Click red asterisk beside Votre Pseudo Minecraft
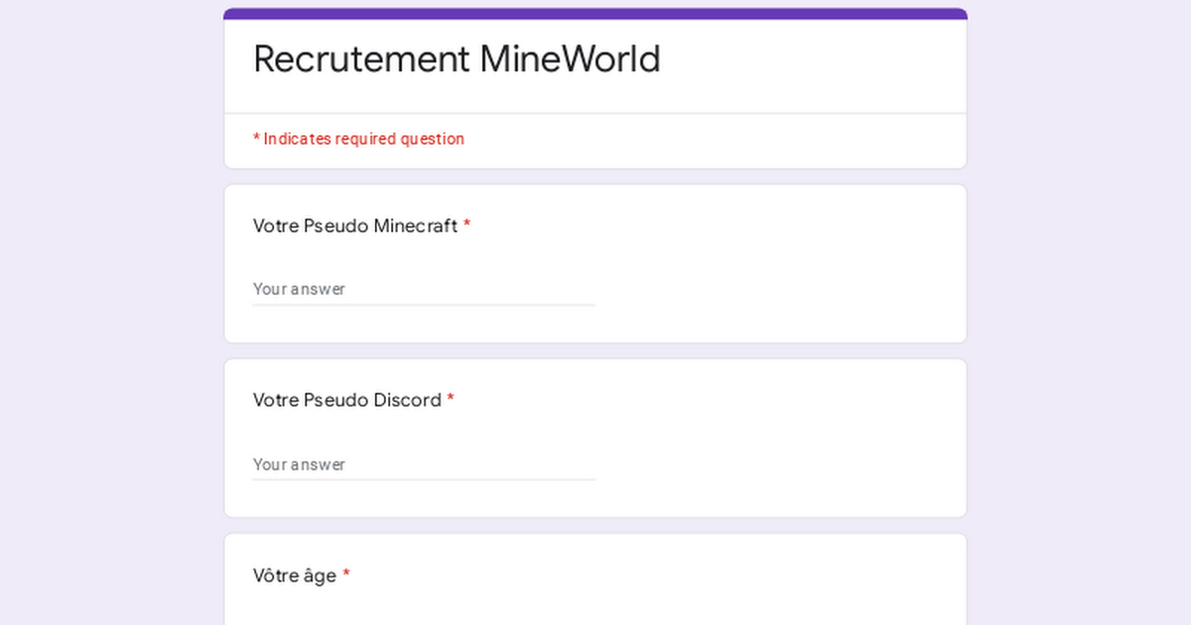 click(x=466, y=225)
